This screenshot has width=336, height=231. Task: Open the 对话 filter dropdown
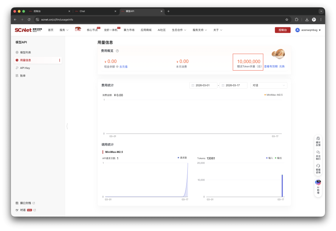pos(268,85)
